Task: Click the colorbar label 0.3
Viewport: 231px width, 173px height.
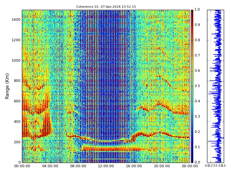Action: coord(197,116)
